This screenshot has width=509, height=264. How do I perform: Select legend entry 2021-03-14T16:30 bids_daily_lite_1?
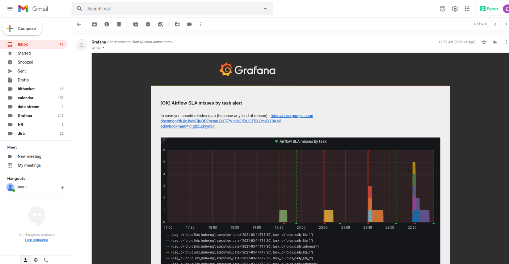[x=242, y=241]
